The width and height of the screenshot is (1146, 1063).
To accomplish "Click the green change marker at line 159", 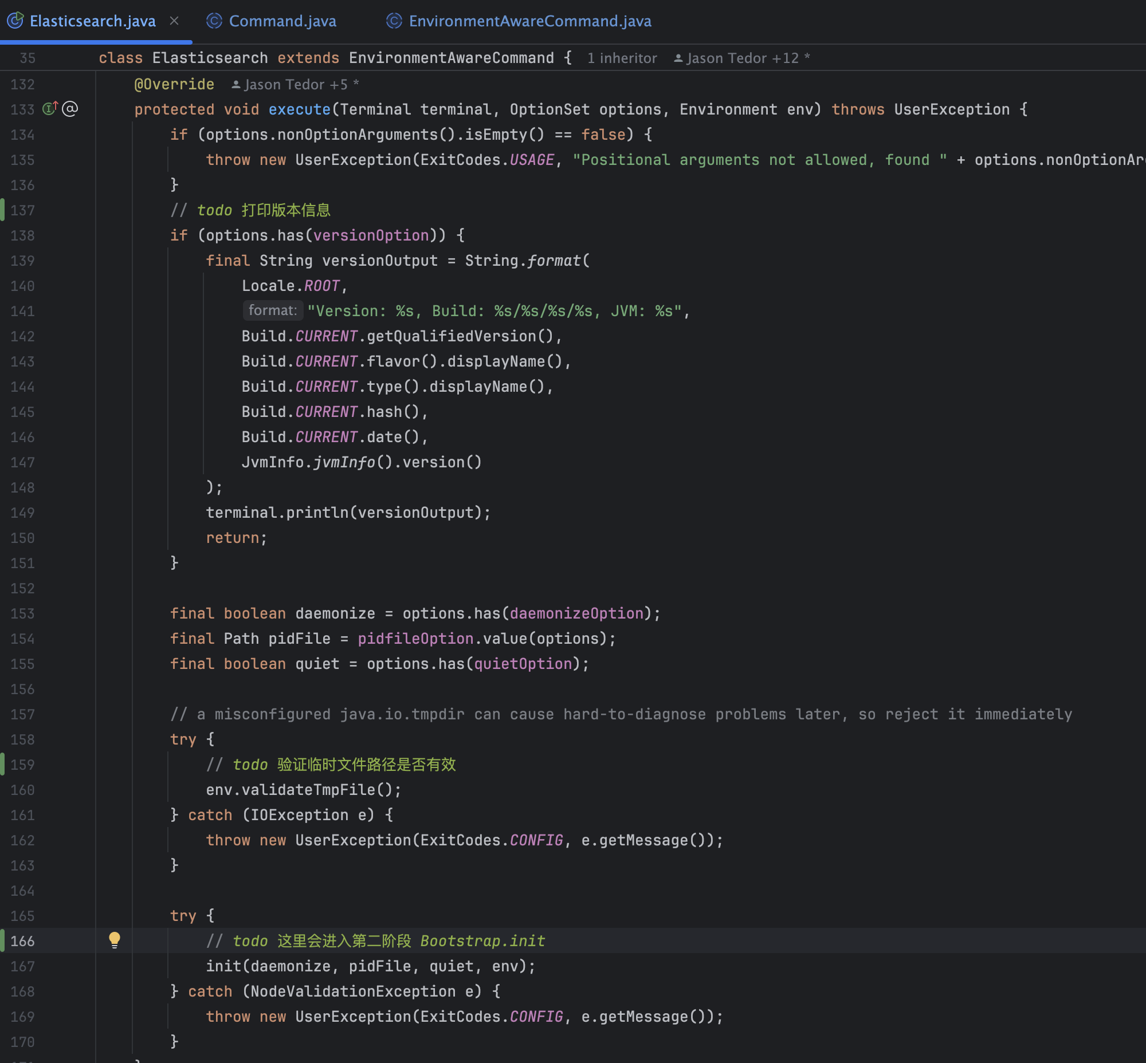I will pyautogui.click(x=2, y=765).
